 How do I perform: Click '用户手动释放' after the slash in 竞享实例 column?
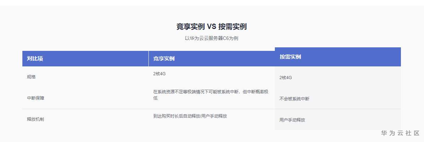214,116
